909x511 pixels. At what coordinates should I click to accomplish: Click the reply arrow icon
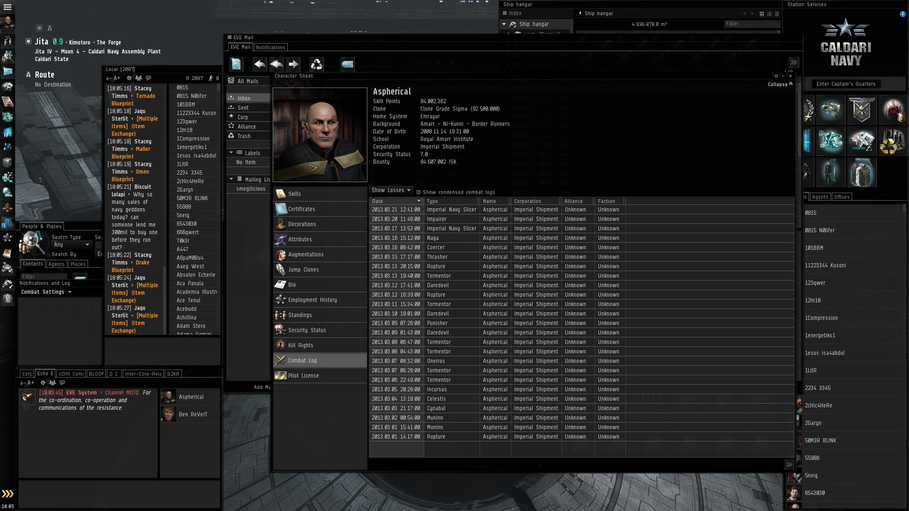pyautogui.click(x=259, y=64)
